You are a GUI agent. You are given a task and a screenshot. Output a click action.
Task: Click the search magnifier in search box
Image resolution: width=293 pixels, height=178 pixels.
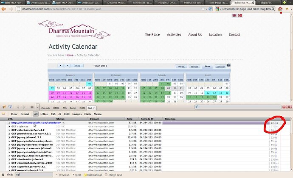click(x=273, y=9)
